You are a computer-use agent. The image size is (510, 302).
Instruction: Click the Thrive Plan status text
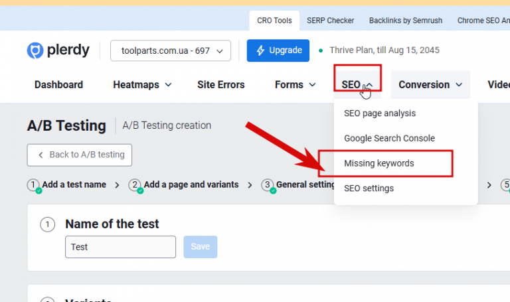384,50
